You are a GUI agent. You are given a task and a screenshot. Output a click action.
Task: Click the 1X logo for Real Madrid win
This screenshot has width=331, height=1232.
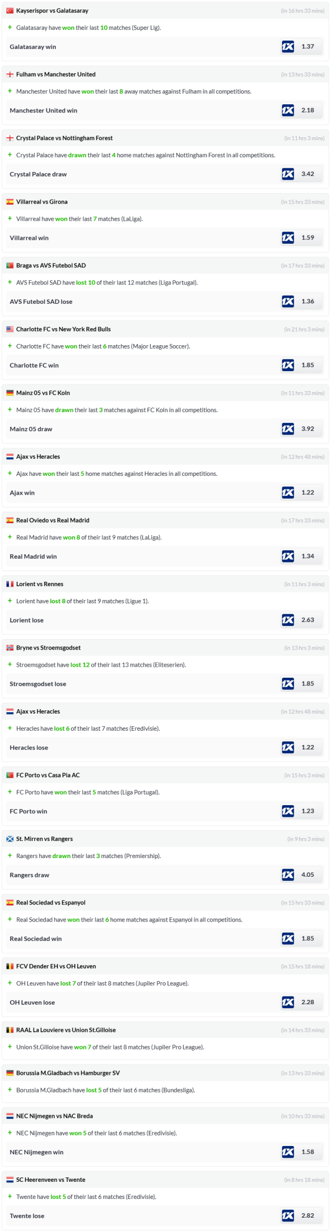tap(288, 556)
